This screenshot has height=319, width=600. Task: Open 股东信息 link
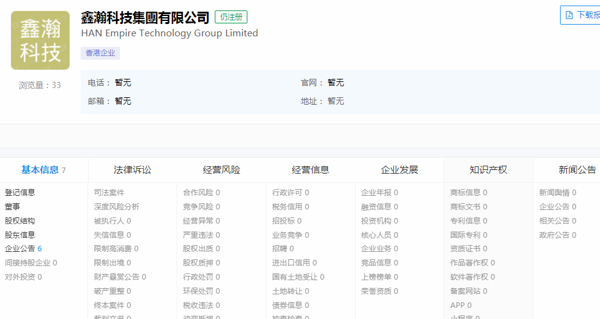(20, 235)
